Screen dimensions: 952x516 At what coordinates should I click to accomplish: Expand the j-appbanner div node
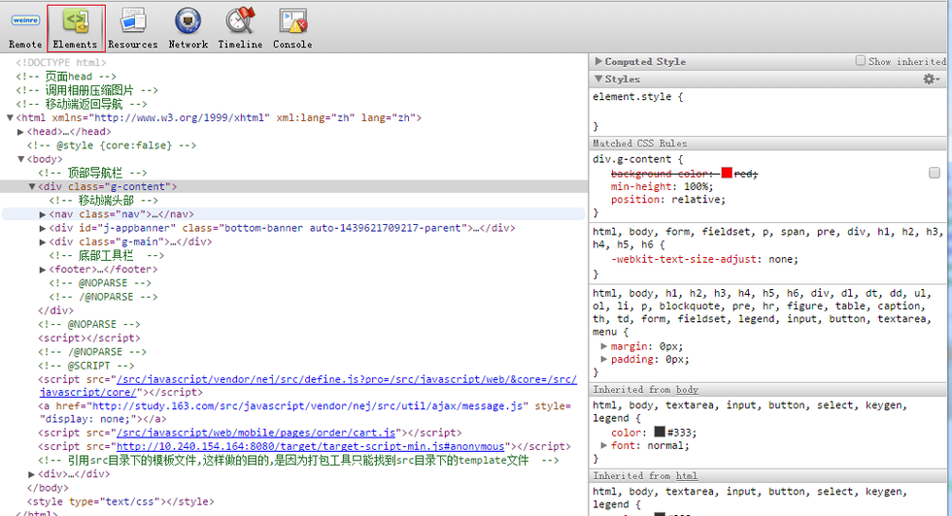[x=43, y=228]
